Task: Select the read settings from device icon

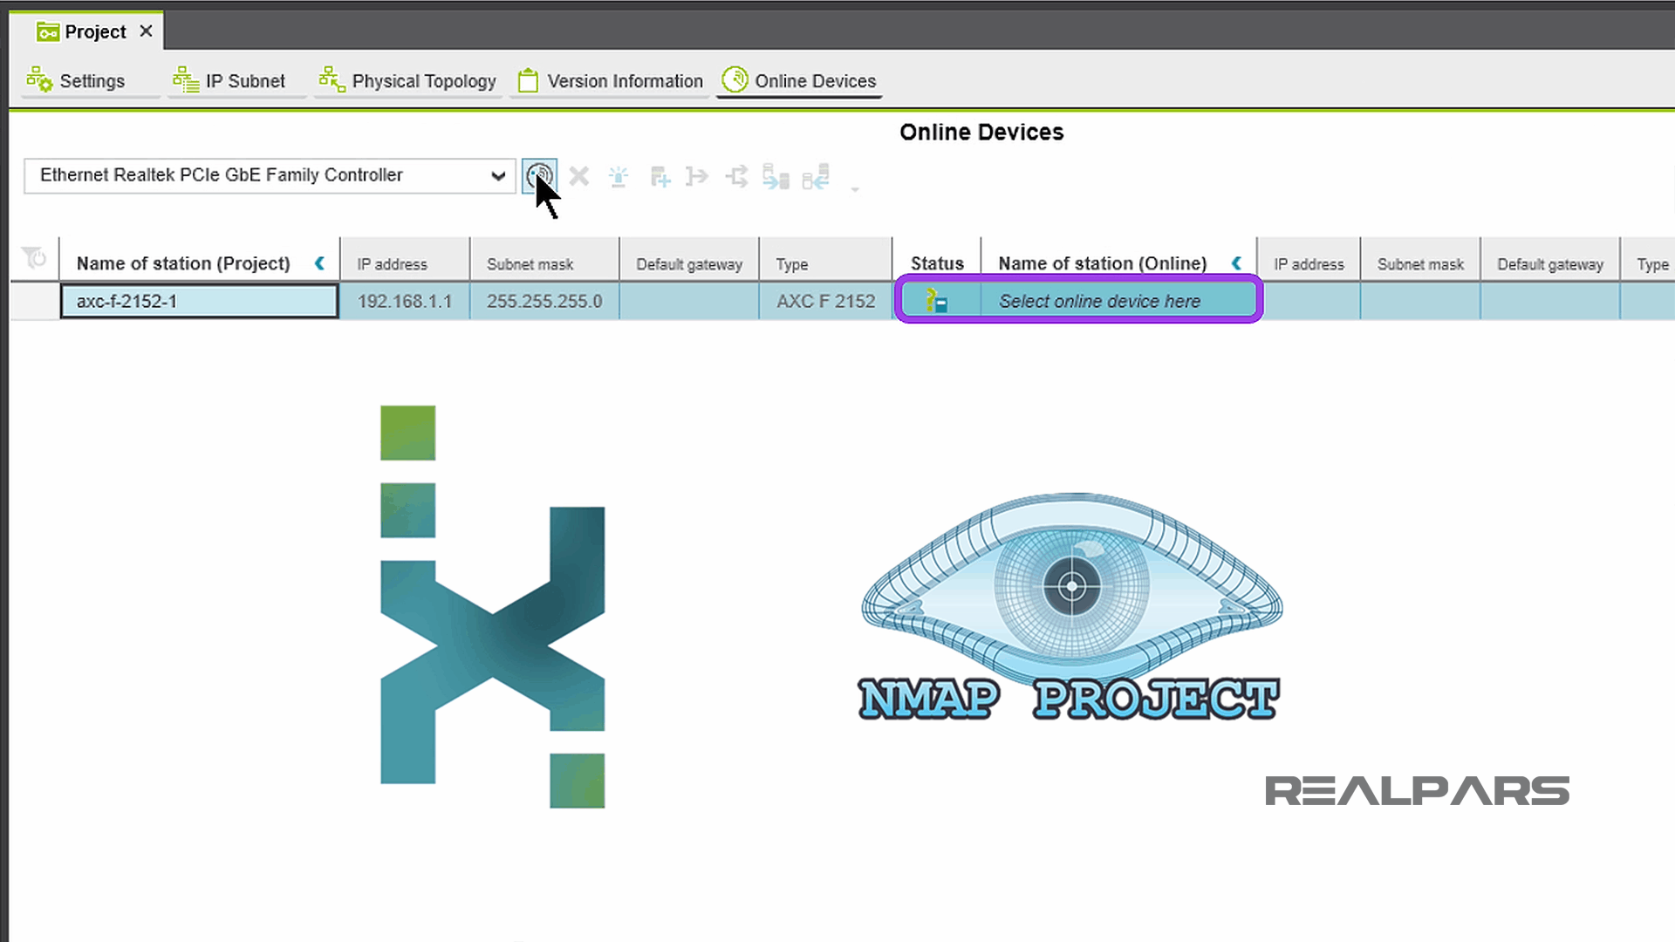Action: (x=816, y=176)
